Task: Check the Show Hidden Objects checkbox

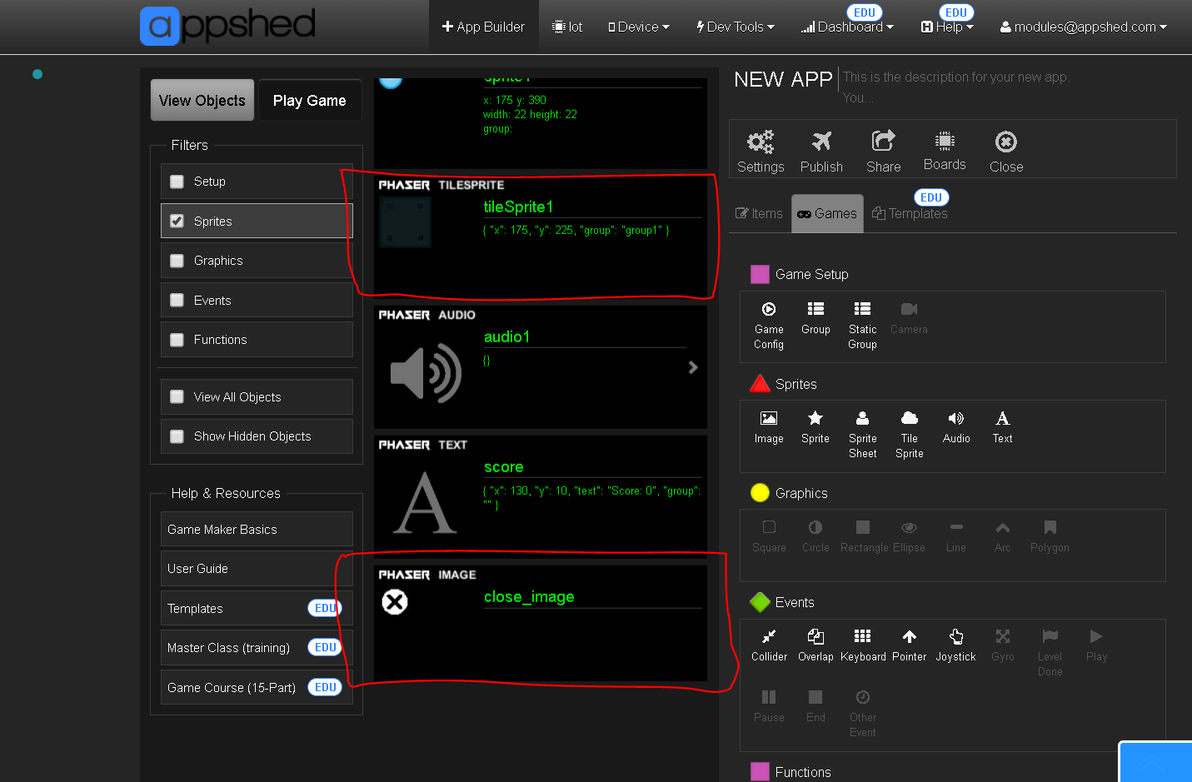Action: pyautogui.click(x=177, y=436)
